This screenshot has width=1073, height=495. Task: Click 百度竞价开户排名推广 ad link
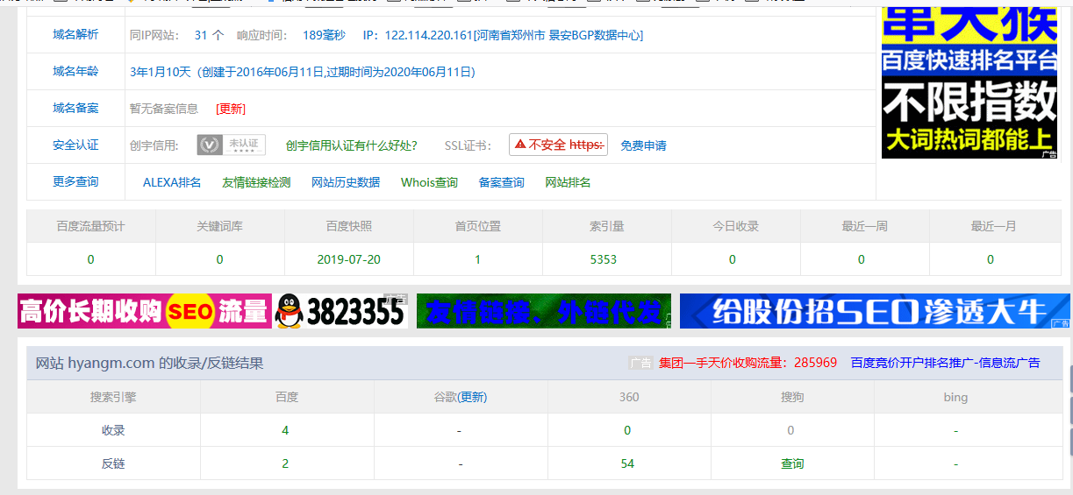pyautogui.click(x=945, y=363)
